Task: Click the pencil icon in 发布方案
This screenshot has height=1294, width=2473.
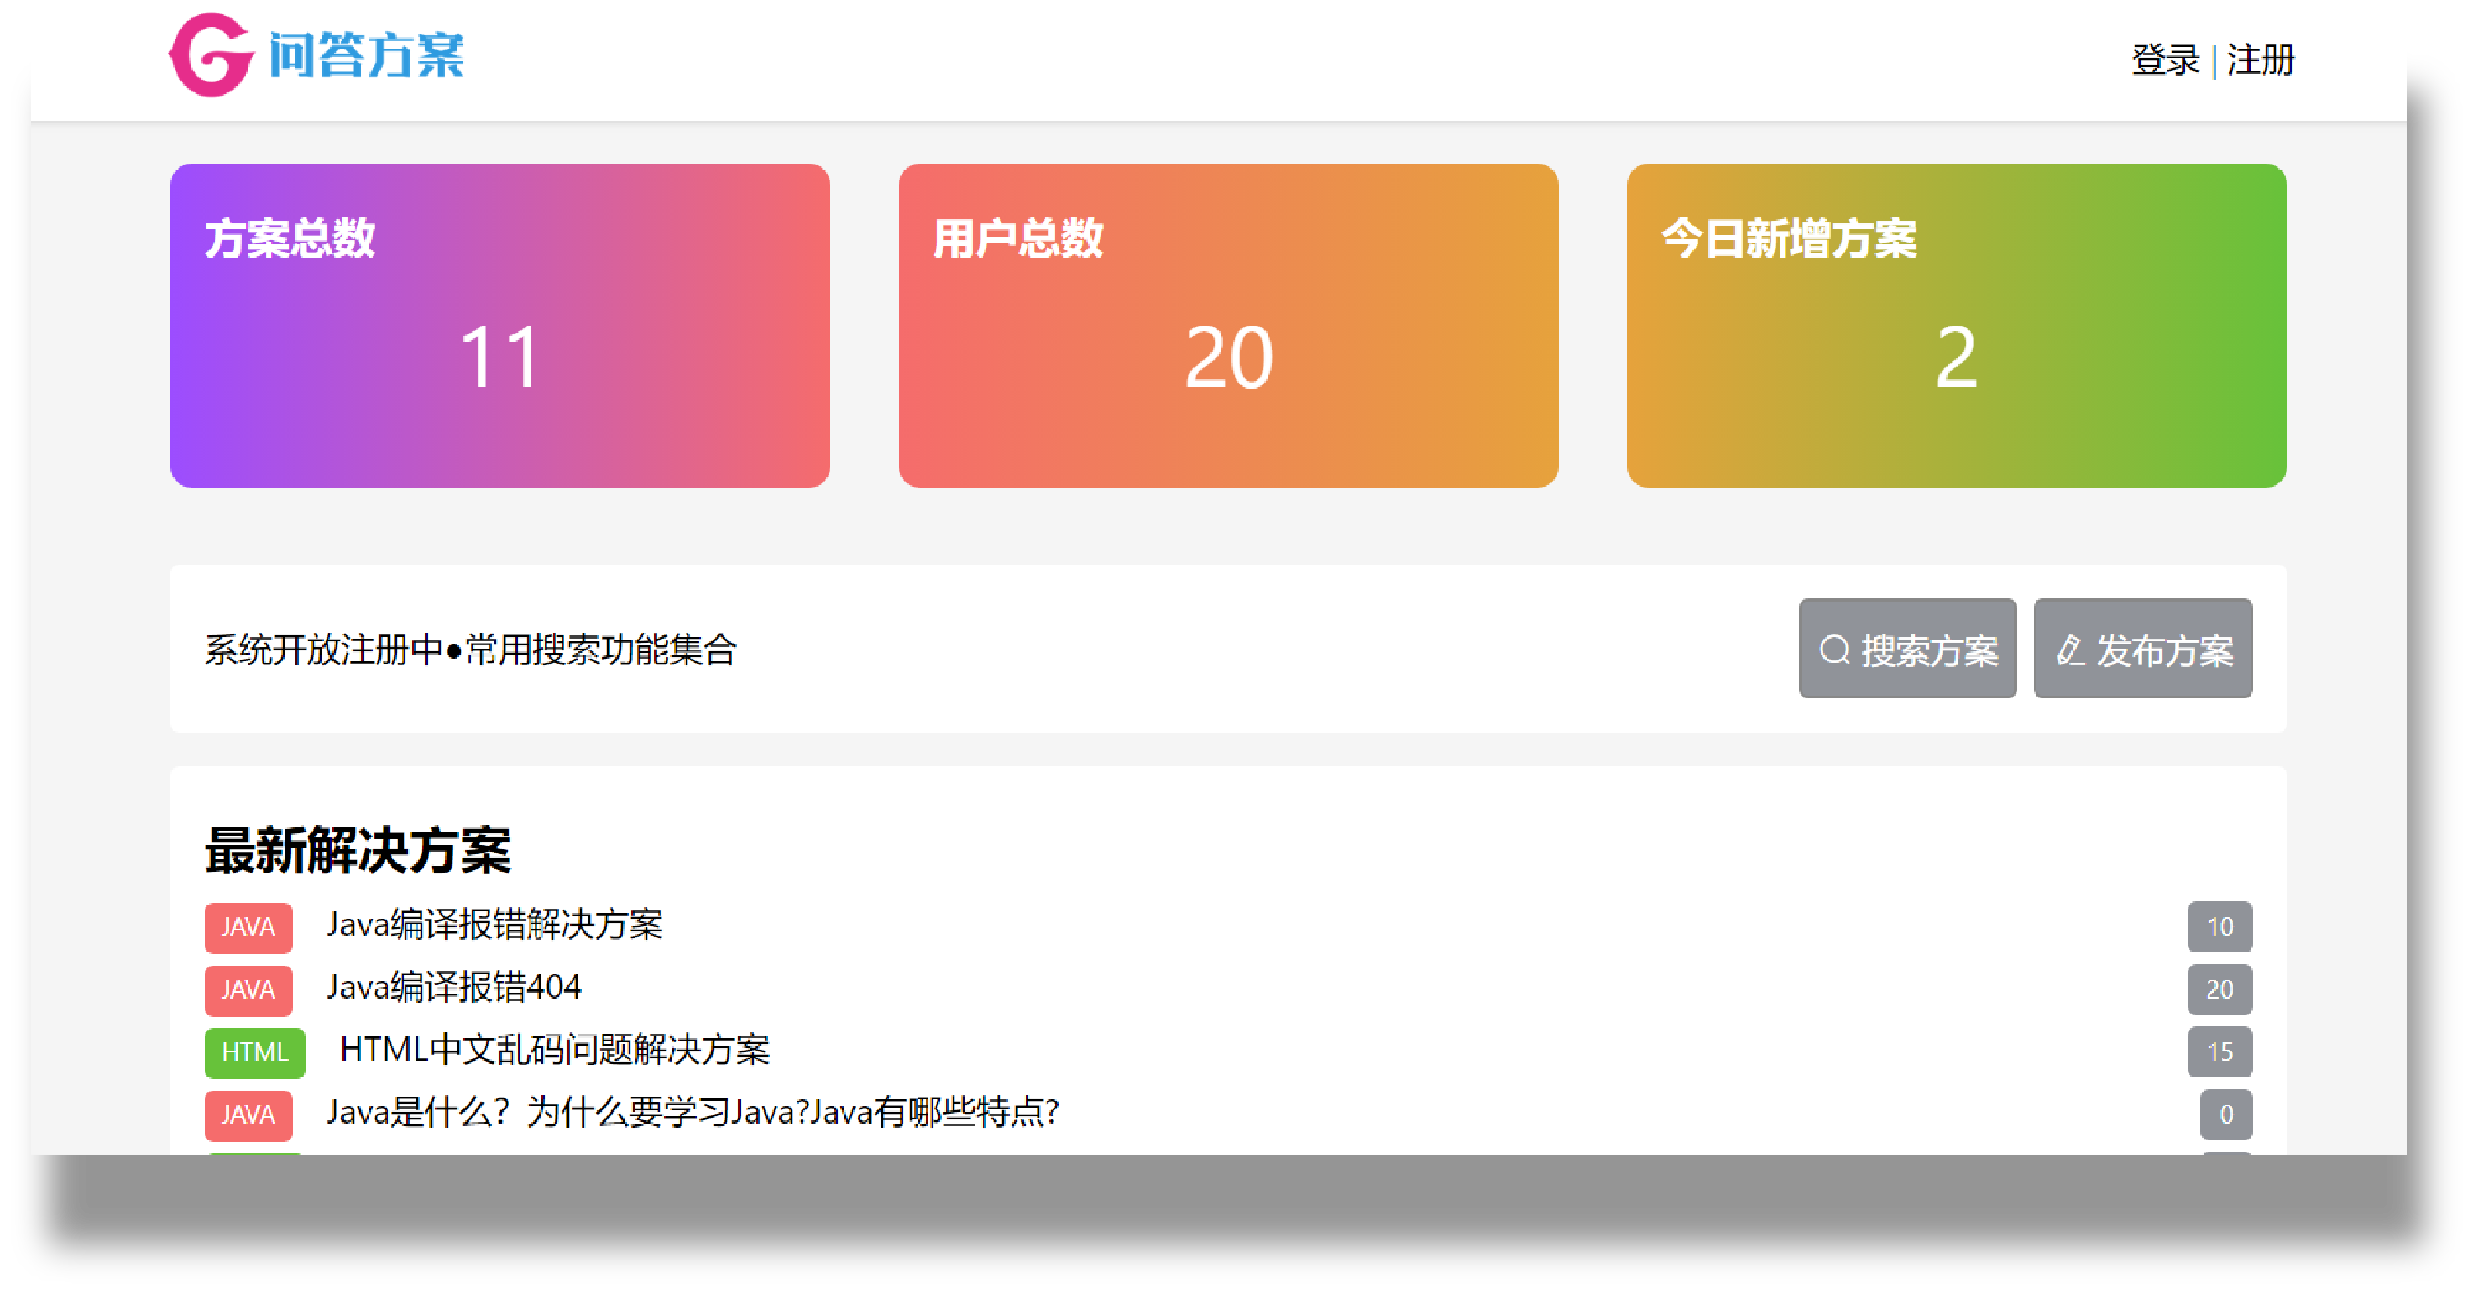Action: click(x=2069, y=650)
